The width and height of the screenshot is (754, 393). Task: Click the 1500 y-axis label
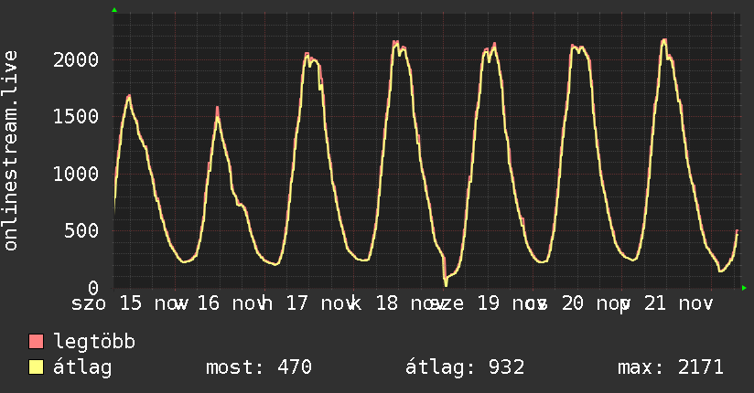click(76, 117)
